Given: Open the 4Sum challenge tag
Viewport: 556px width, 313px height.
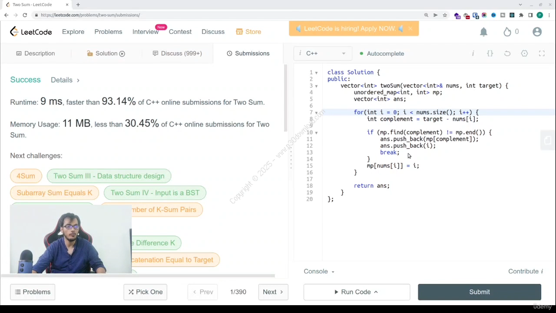Looking at the screenshot, I should (x=26, y=176).
